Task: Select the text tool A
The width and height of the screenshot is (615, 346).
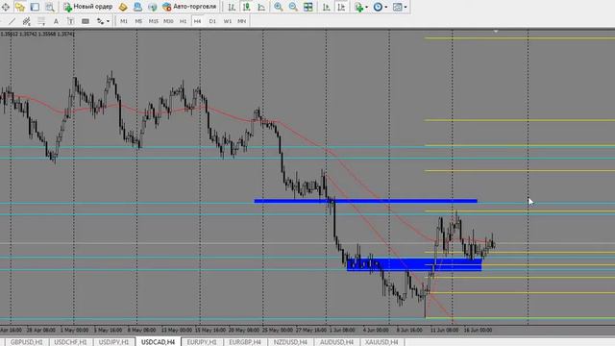Action: 56,21
